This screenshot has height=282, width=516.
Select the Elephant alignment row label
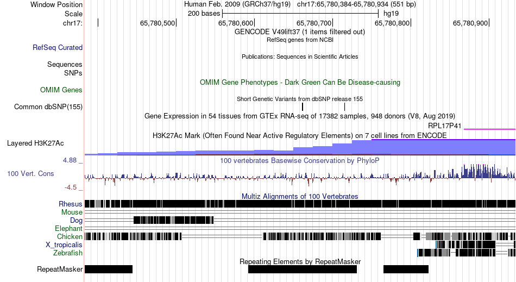click(x=68, y=228)
